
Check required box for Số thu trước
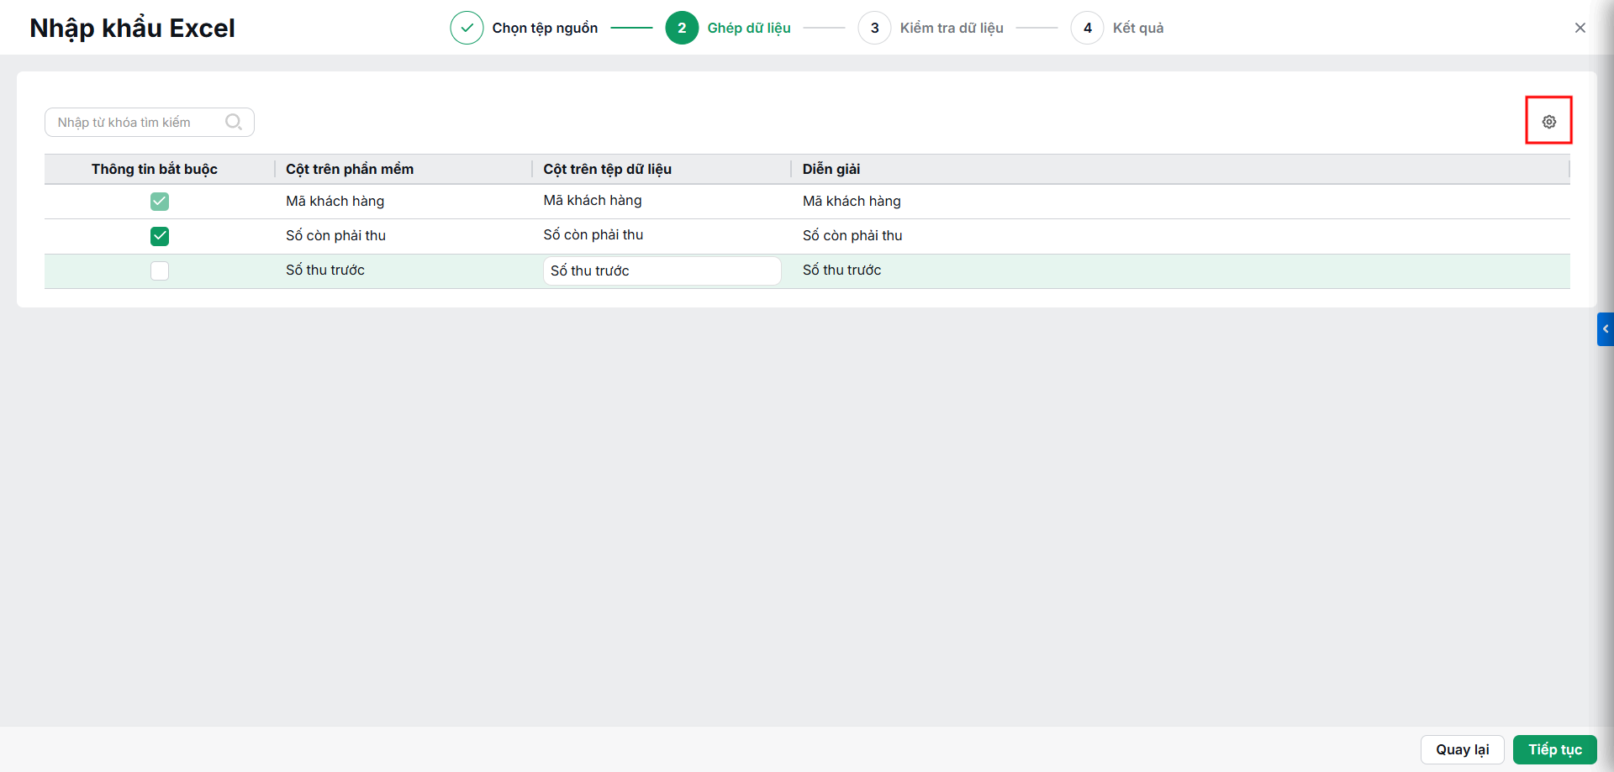[160, 270]
